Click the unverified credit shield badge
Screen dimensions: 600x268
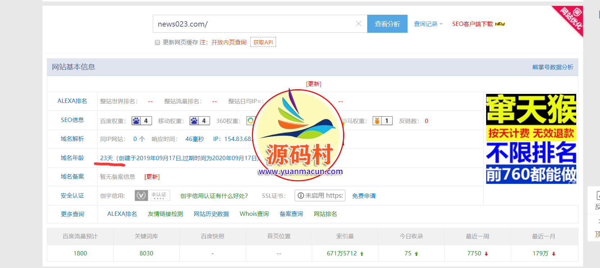[x=152, y=195]
